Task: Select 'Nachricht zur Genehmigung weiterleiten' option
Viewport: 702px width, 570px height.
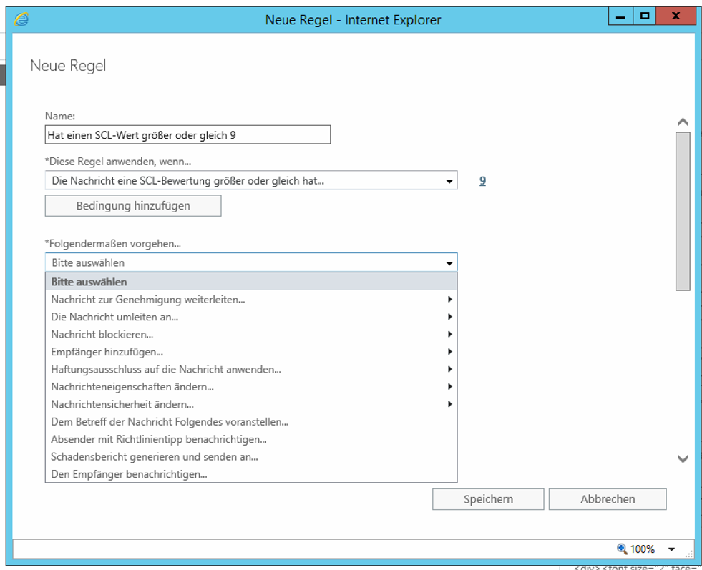Action: [x=148, y=300]
